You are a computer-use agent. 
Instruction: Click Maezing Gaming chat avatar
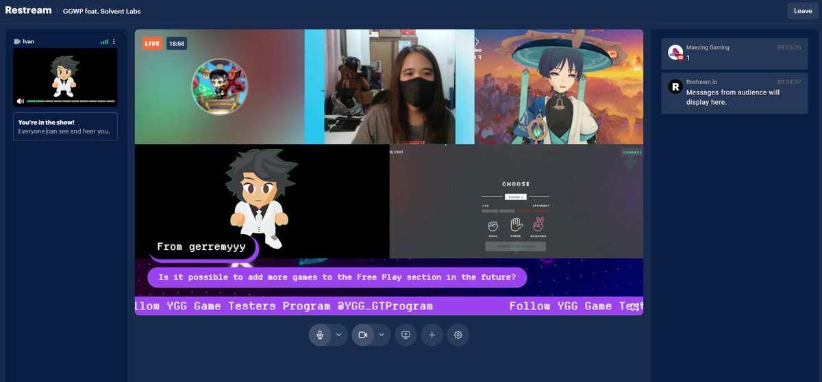[675, 52]
